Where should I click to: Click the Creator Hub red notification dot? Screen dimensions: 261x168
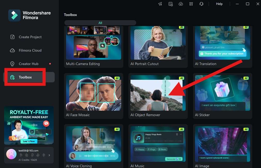tap(50, 64)
